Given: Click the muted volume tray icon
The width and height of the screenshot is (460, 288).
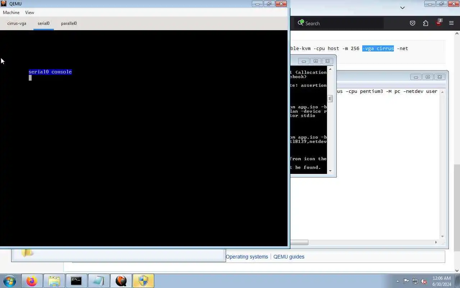Looking at the screenshot, I should pos(424,281).
